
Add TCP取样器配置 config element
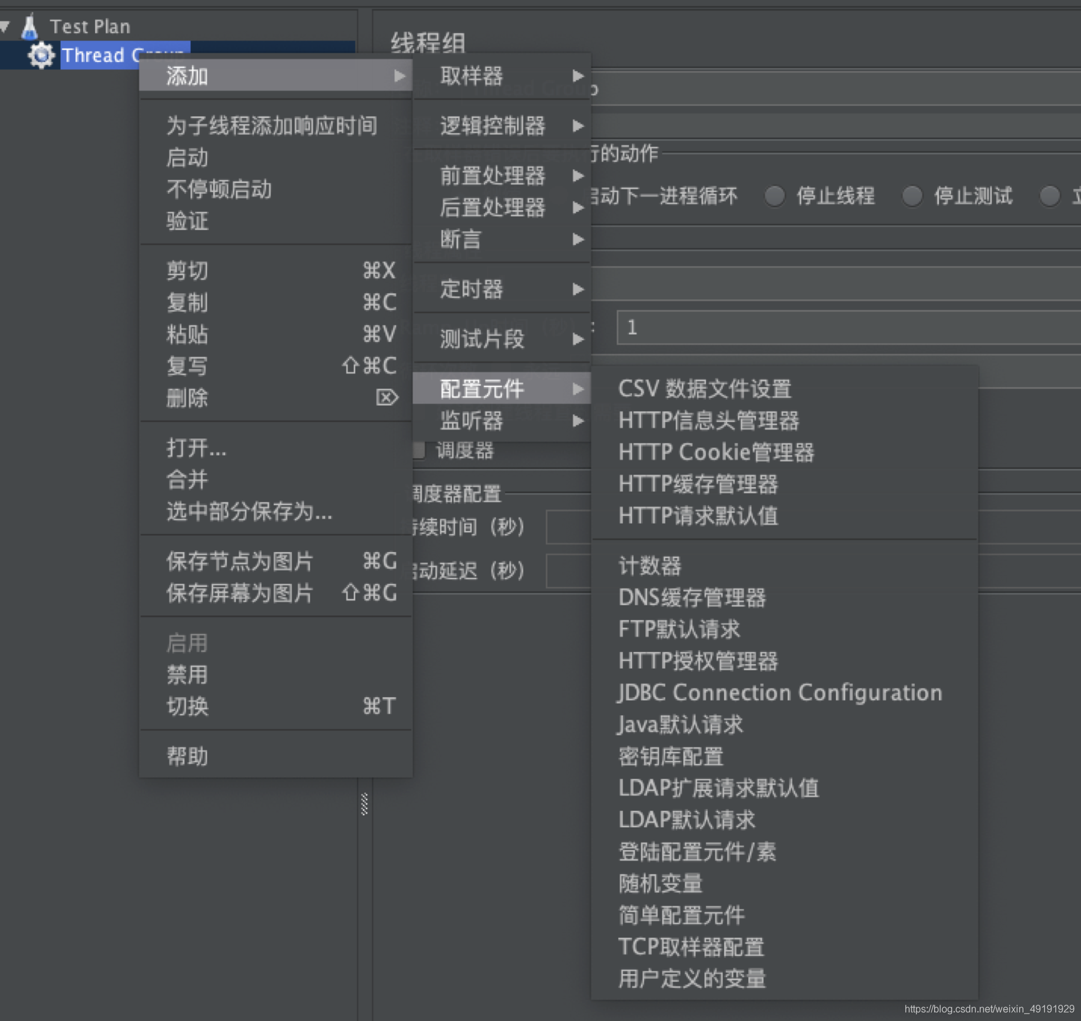785,947
